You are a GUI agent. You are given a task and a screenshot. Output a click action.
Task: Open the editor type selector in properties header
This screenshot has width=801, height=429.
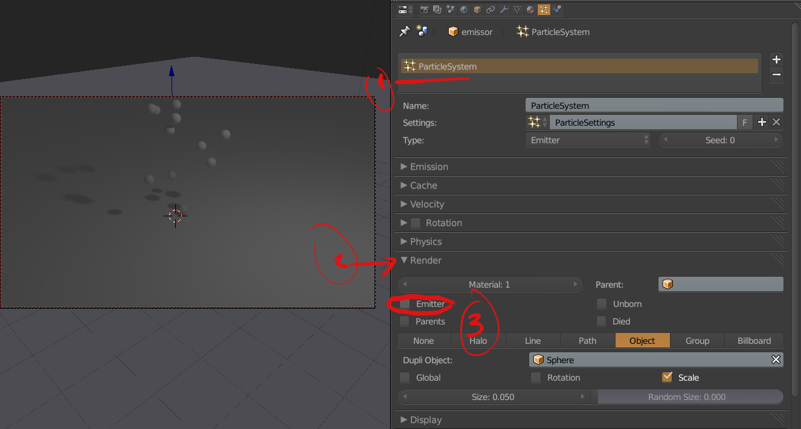click(405, 10)
